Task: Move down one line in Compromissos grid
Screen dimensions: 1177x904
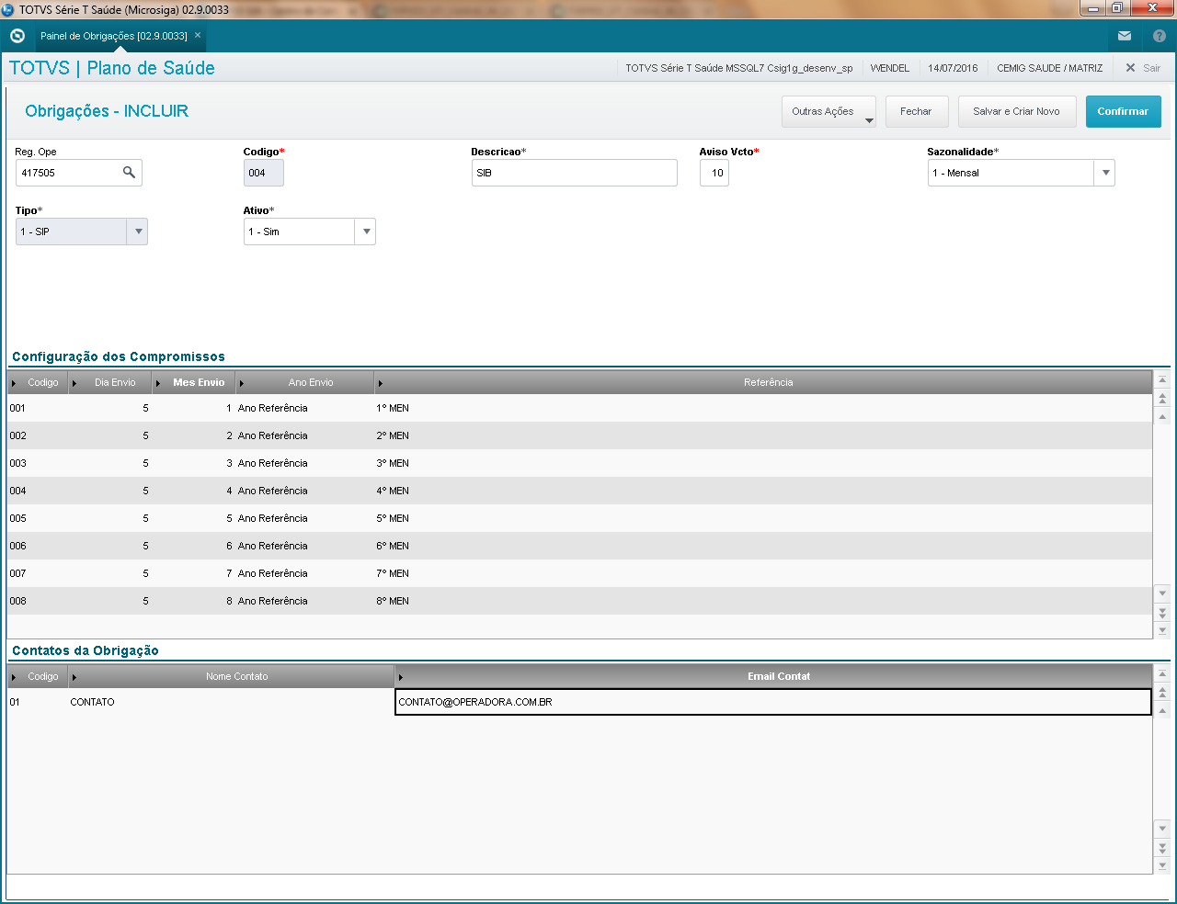Action: tap(1162, 593)
